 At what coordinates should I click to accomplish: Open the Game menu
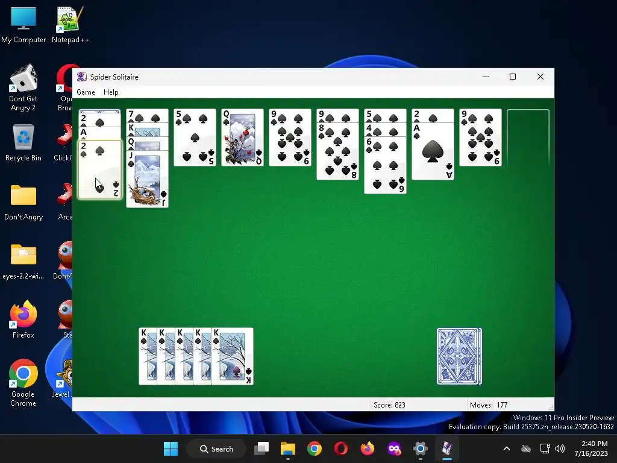click(86, 92)
